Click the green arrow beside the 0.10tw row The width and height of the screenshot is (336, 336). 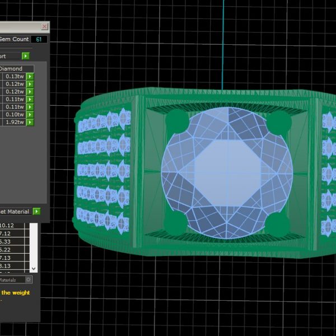[30, 114]
